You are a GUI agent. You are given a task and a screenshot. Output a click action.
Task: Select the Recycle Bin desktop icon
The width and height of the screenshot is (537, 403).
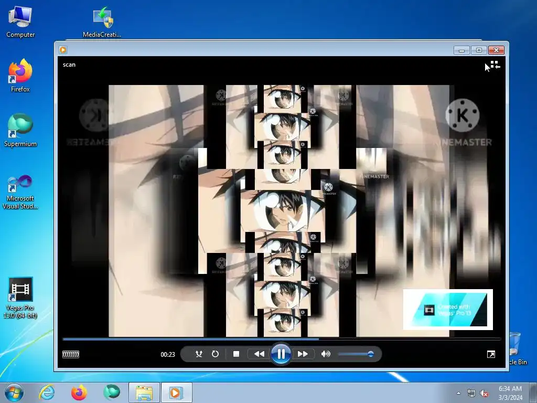pyautogui.click(x=517, y=349)
